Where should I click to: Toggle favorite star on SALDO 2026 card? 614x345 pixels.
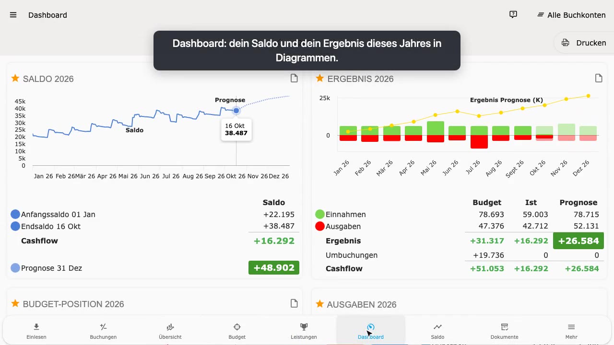point(15,78)
